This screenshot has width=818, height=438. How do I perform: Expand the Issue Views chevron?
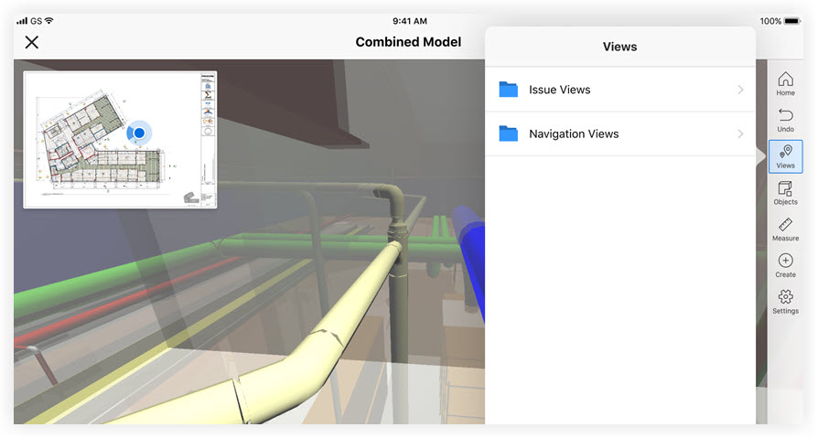pos(740,90)
